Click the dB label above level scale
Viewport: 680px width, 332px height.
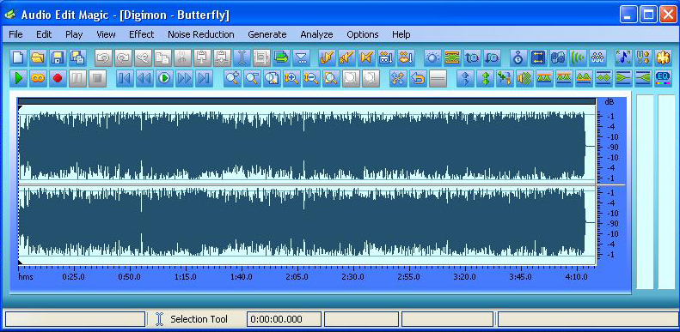pos(610,102)
